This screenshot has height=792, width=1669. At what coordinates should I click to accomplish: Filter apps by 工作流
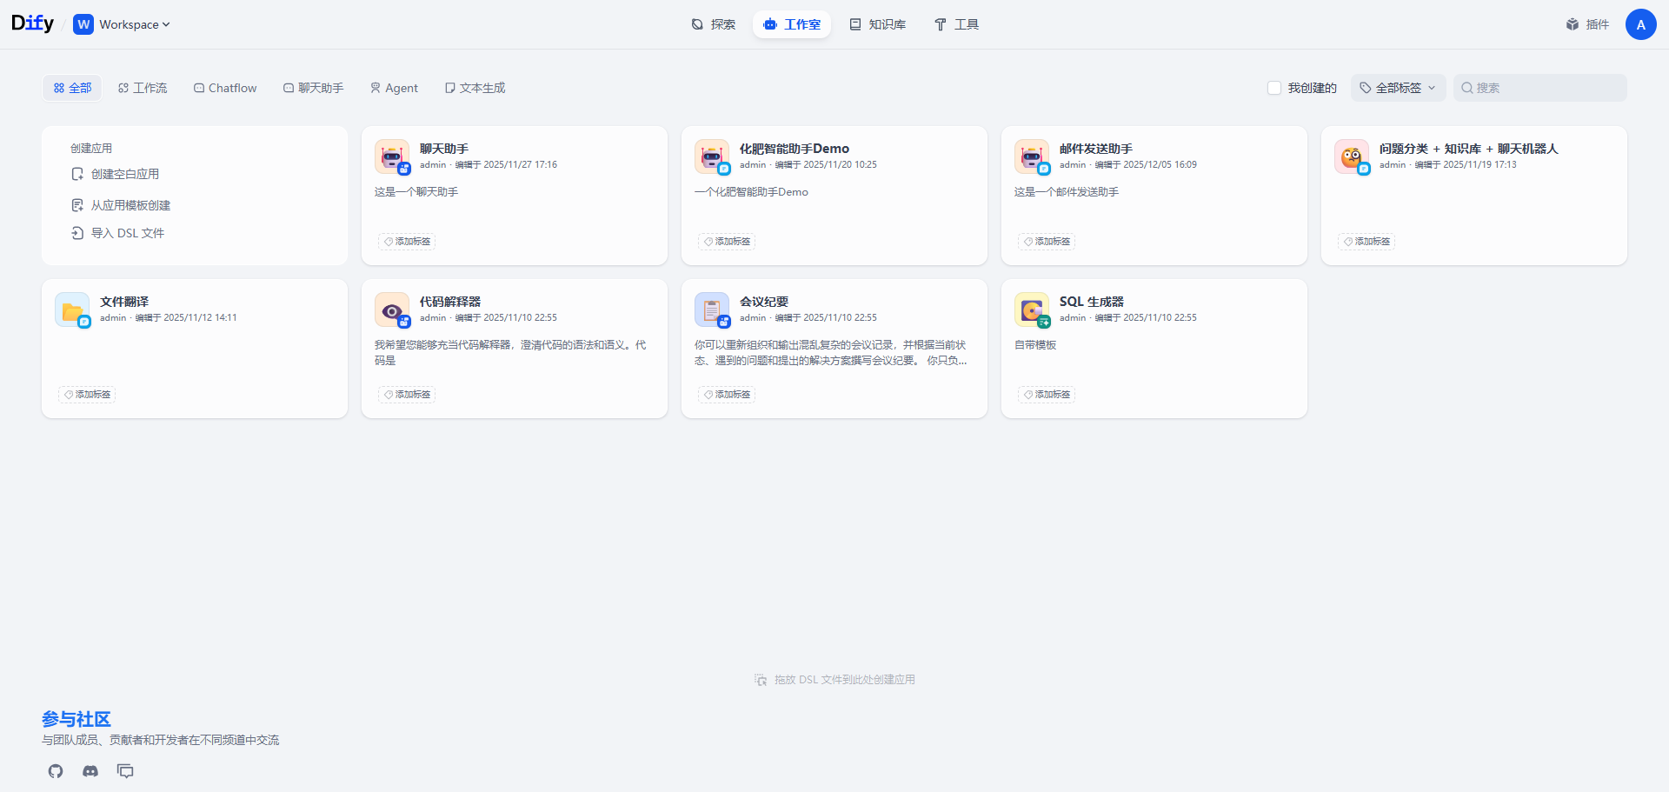click(x=143, y=88)
